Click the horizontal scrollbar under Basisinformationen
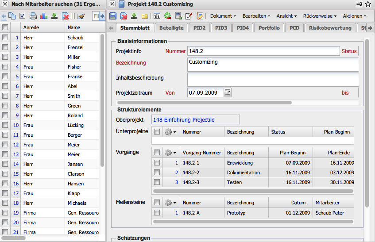Viewport: 375px width, 242px height. (x=204, y=103)
